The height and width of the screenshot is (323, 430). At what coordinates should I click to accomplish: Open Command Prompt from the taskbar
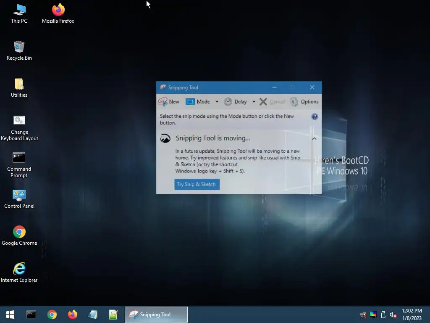(31, 315)
